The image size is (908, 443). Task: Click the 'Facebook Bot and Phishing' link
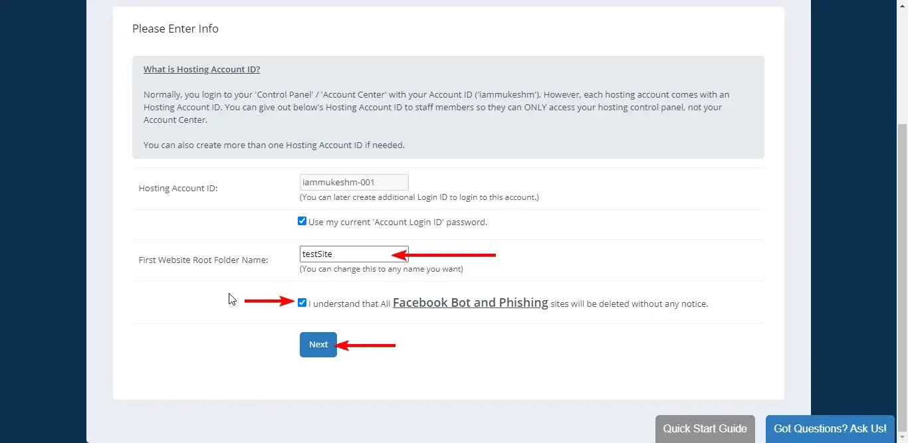[470, 303]
